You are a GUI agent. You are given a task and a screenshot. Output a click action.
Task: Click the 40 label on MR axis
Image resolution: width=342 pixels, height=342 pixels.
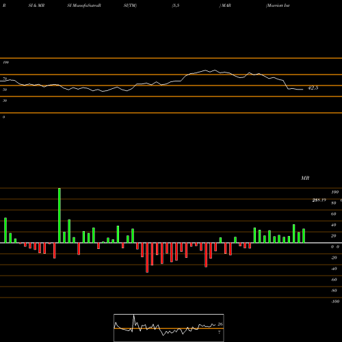coord(333,225)
